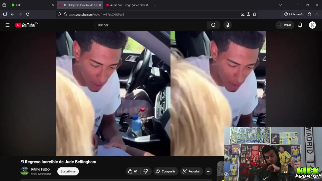Image resolution: width=322 pixels, height=181 pixels.
Task: Reload the current page
Action: coord(28,14)
